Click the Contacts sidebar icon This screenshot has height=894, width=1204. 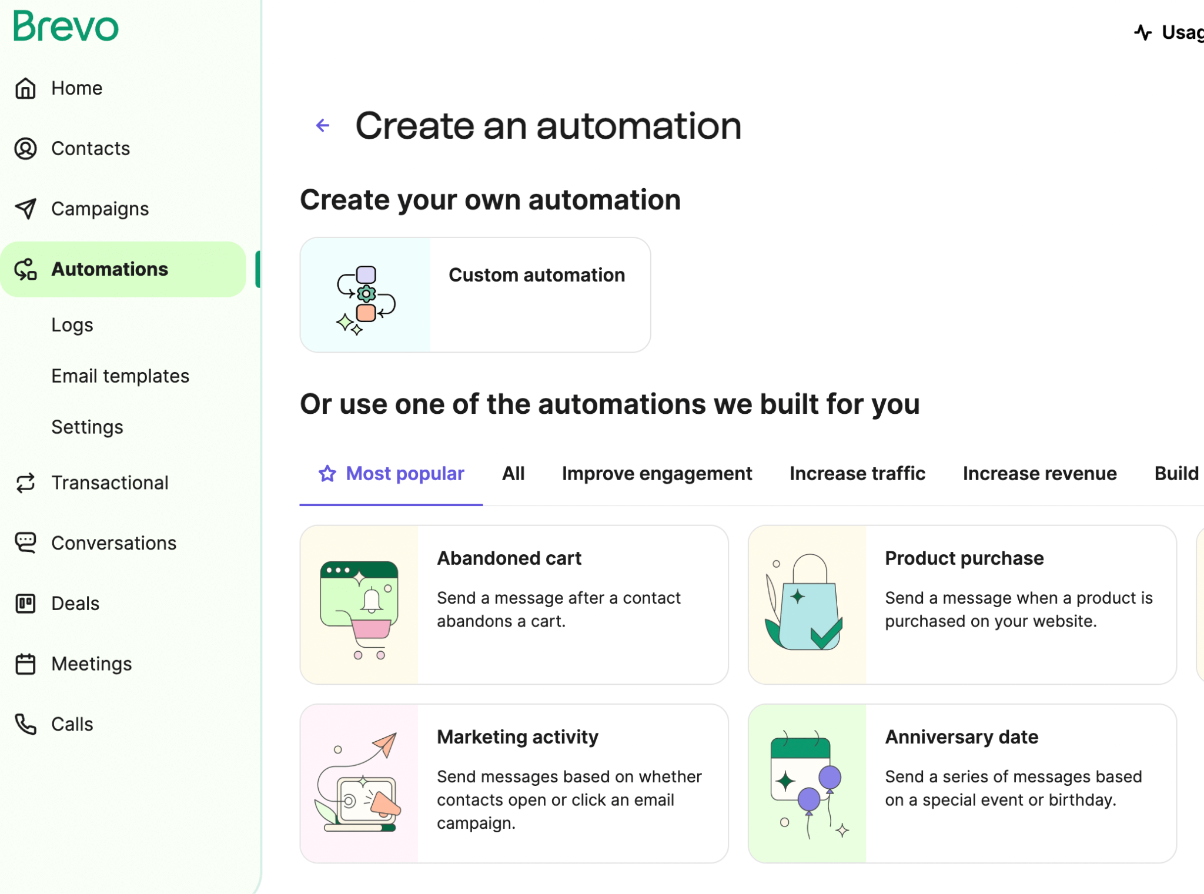pos(25,148)
